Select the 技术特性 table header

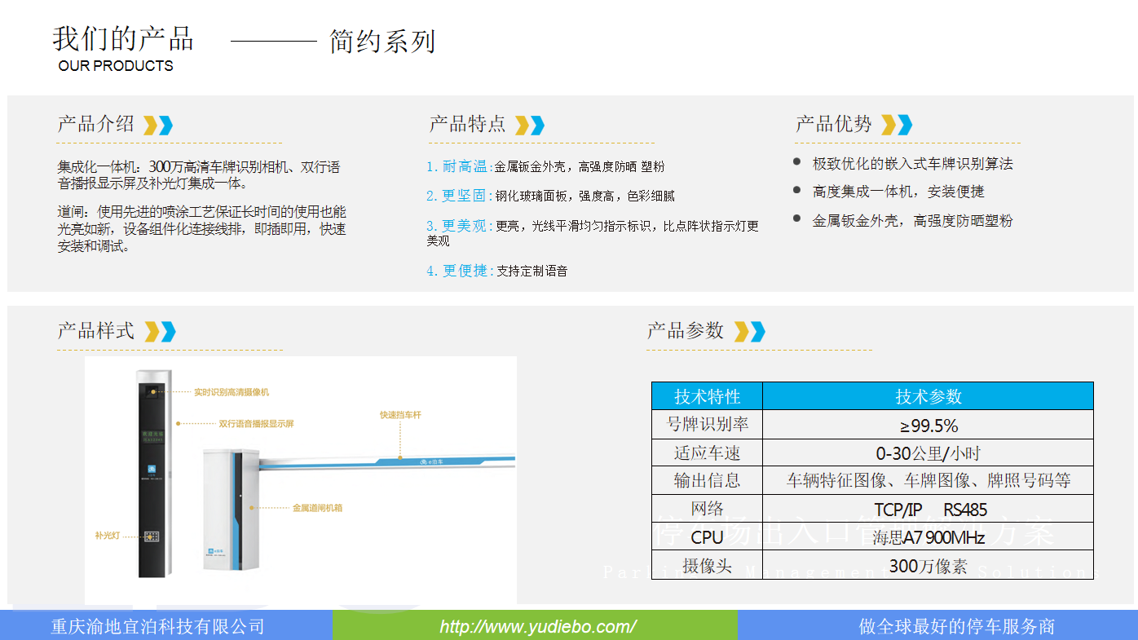pyautogui.click(x=707, y=396)
